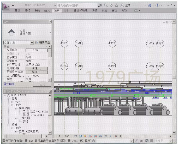Click the 编辑类型 edit type button
Screen dimensions: 179x145
coord(43,43)
